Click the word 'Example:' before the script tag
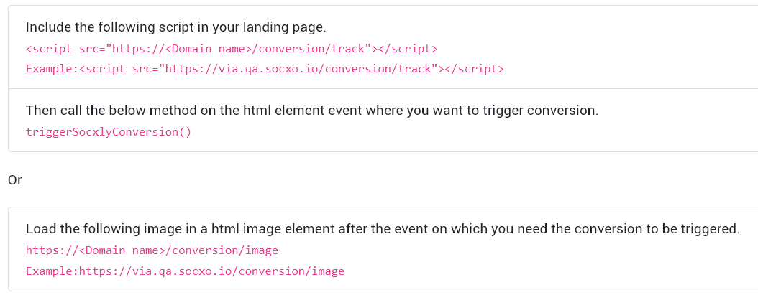Image resolution: width=758 pixels, height=300 pixels. 52,69
